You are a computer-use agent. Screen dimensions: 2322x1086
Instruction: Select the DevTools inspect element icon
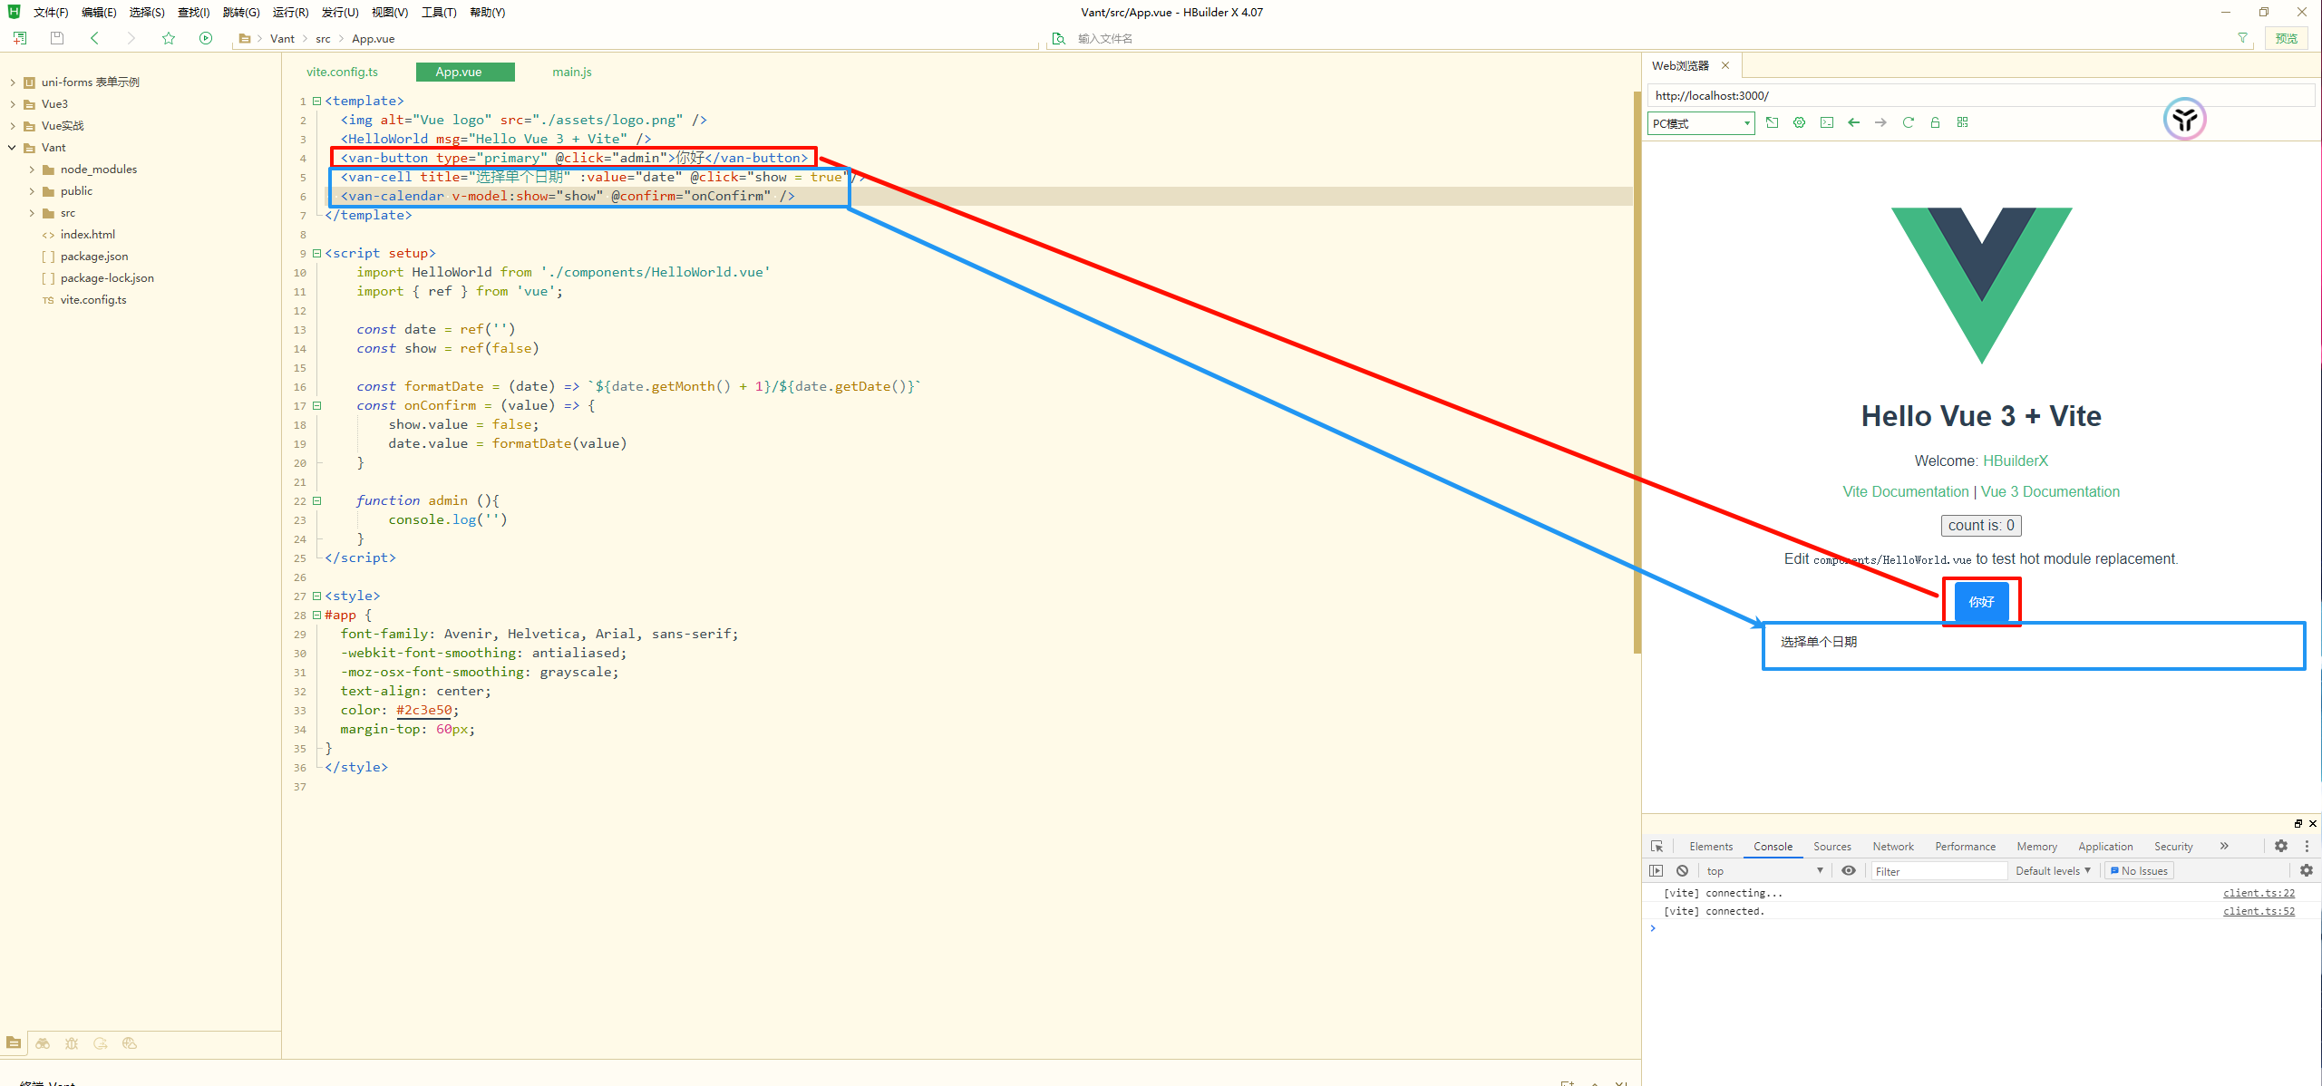point(1656,846)
